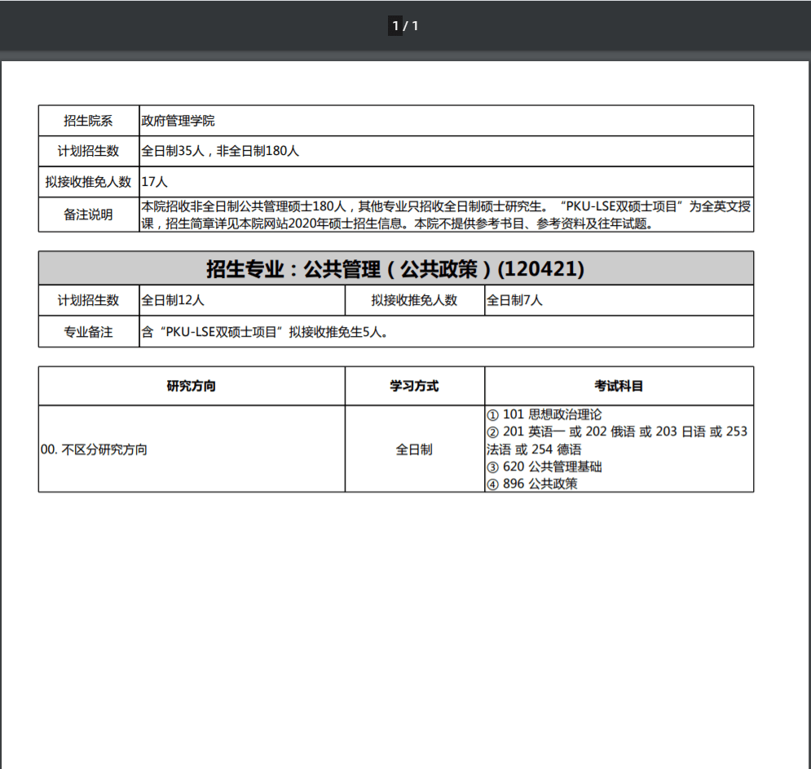
Task: Click the 全日制7人 cell
Action: 514,300
